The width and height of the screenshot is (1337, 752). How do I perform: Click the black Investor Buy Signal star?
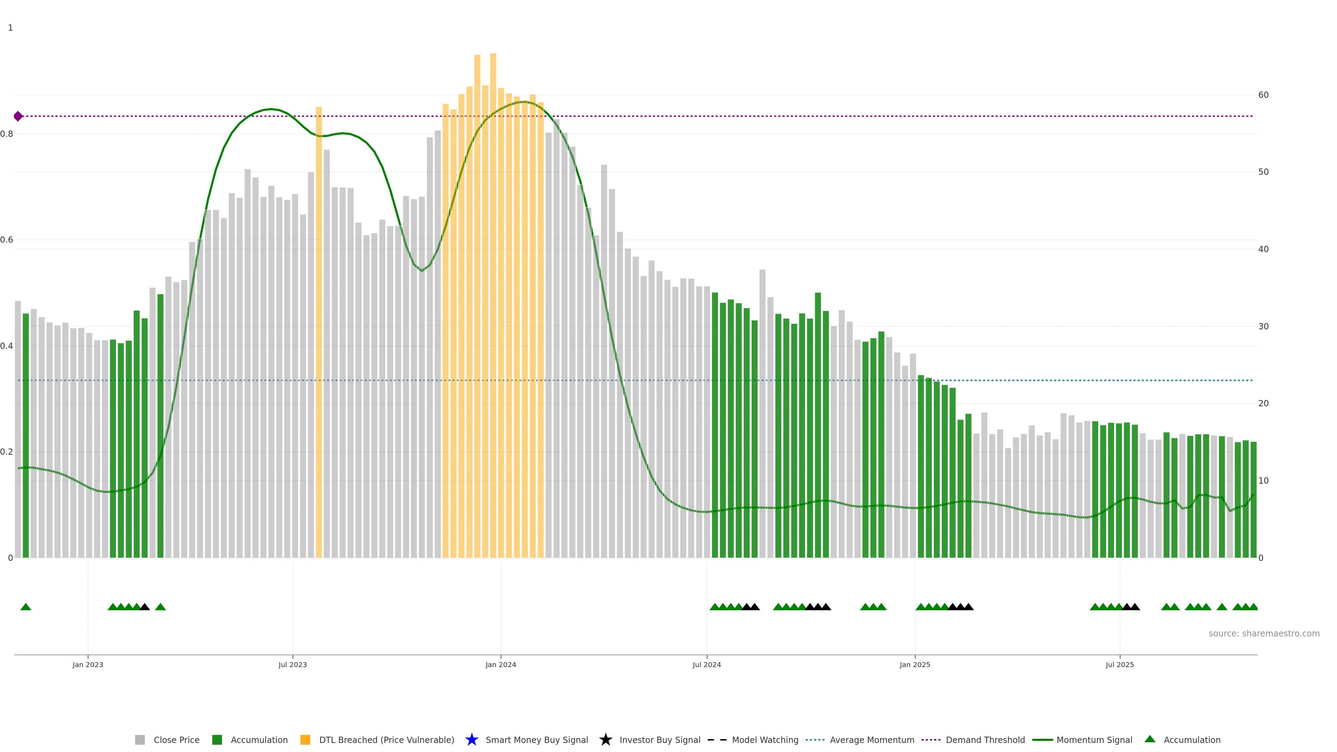coord(605,739)
